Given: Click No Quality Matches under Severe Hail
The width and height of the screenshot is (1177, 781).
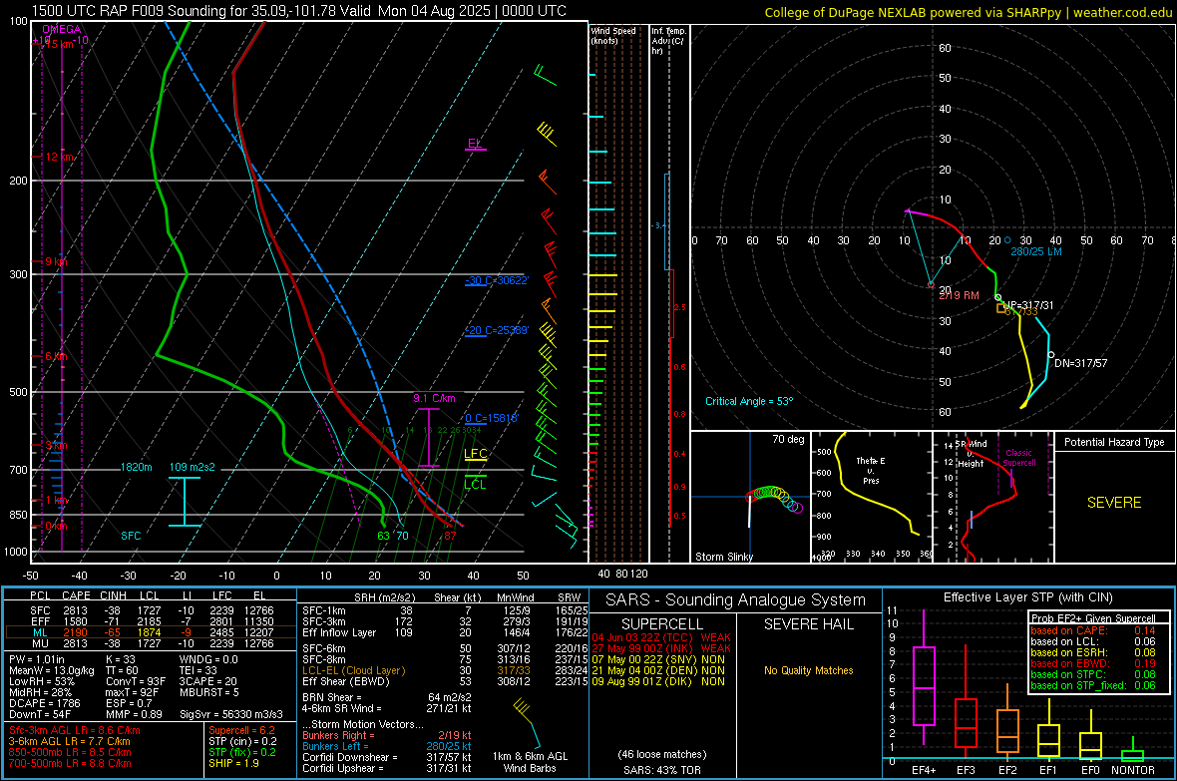Looking at the screenshot, I should (808, 670).
